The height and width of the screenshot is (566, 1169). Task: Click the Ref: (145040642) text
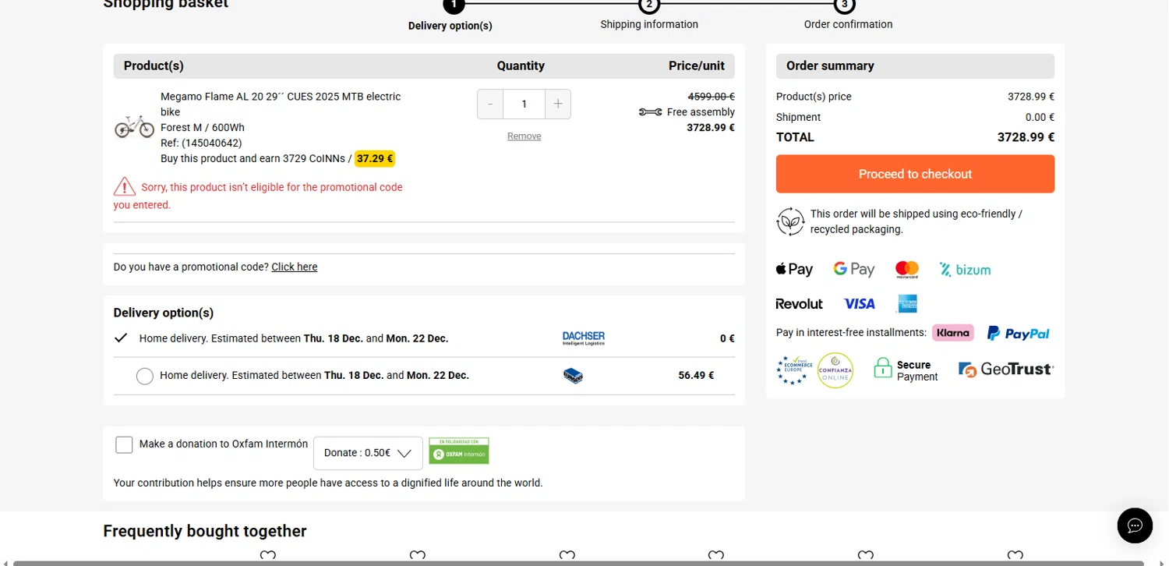pyautogui.click(x=201, y=143)
